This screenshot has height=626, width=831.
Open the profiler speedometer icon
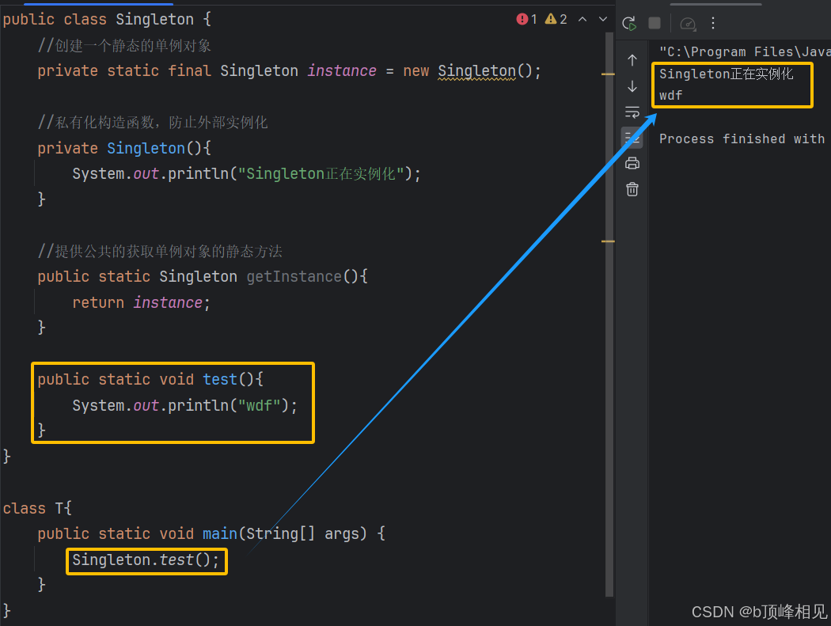[x=688, y=23]
